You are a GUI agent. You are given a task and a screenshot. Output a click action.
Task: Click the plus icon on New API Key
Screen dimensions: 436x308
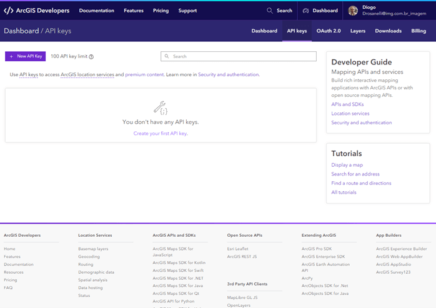pos(11,56)
